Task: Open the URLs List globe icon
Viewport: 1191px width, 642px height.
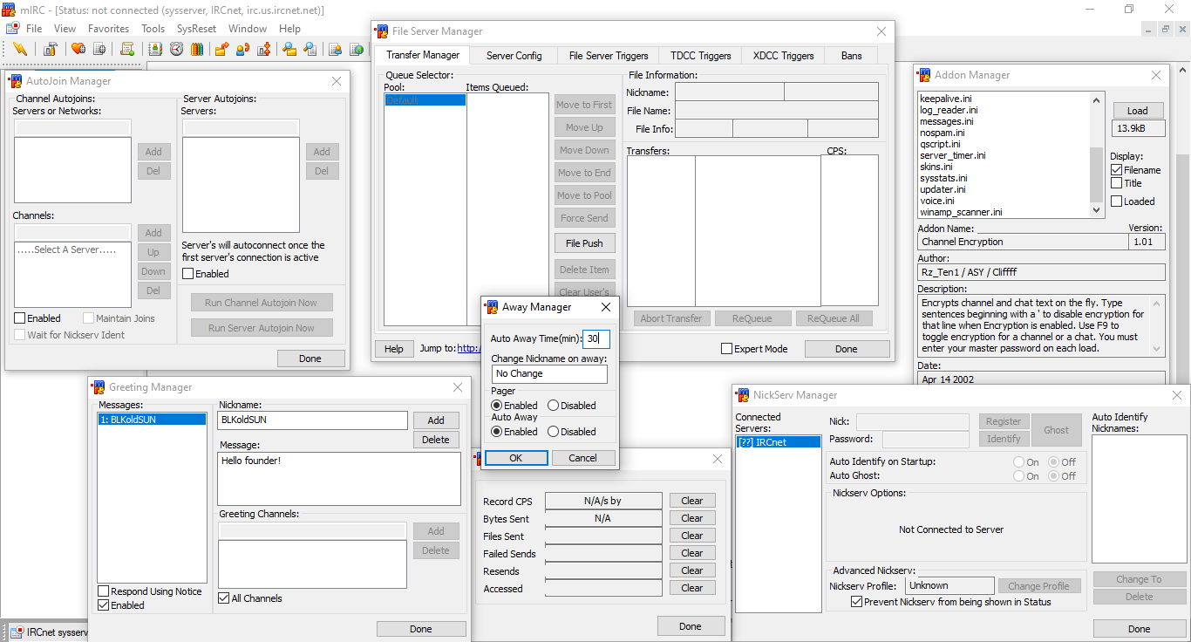Action: pos(357,49)
